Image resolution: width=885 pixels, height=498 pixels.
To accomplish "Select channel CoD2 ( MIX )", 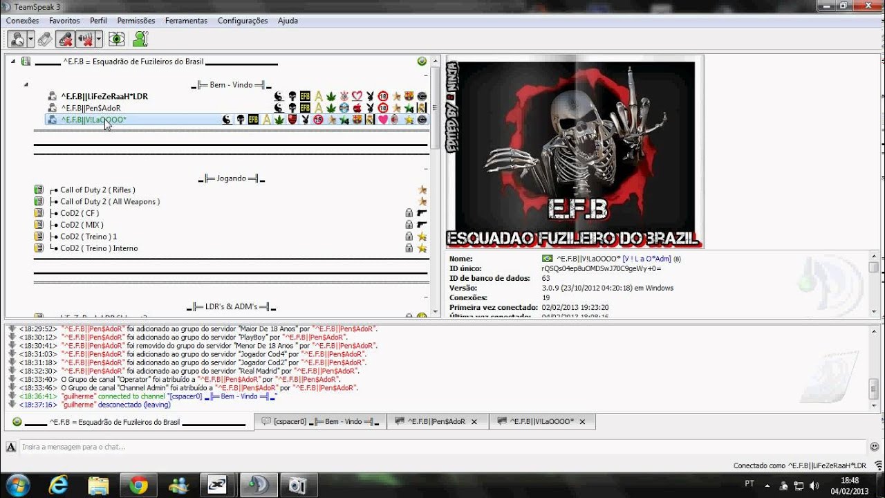I will (x=82, y=225).
